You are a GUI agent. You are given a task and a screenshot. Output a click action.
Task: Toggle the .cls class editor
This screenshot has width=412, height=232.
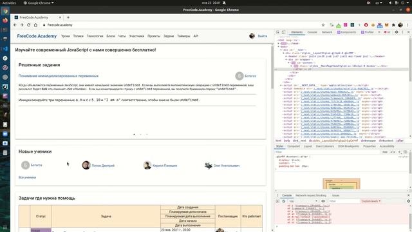(393, 152)
